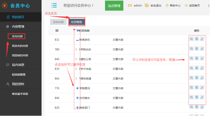The width and height of the screenshot is (210, 116).
Task: Open 我发布的内容 in sidebar
Action: coord(20,46)
